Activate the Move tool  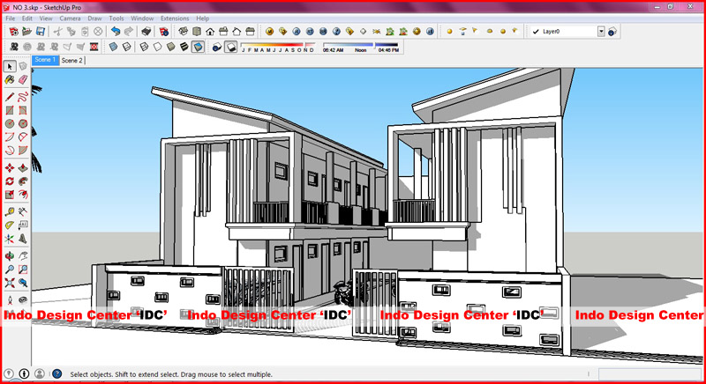[x=10, y=168]
